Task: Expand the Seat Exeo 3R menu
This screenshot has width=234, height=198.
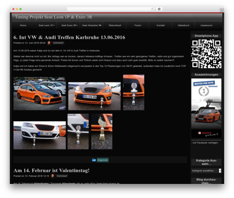Action: click(x=69, y=25)
